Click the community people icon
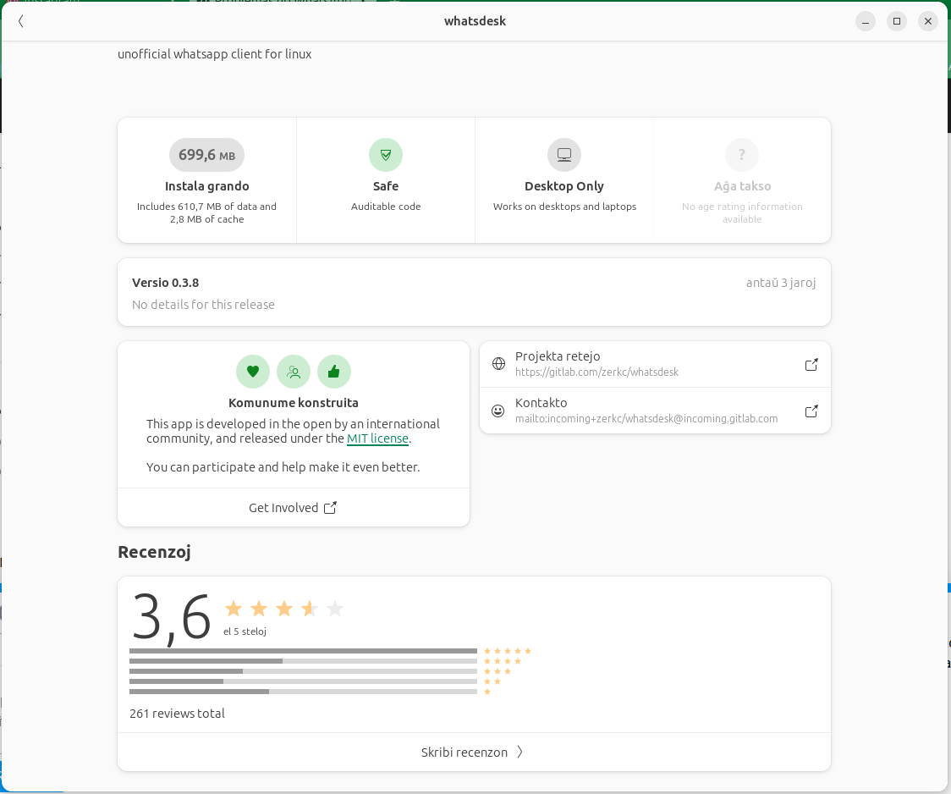951x794 pixels. point(294,372)
